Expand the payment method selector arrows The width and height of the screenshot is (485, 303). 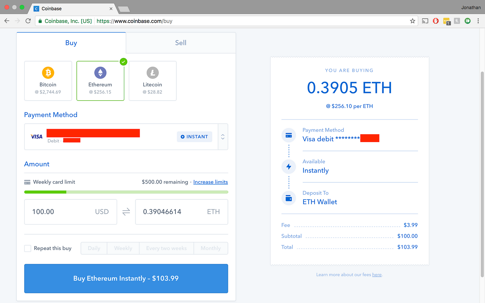[x=223, y=137]
